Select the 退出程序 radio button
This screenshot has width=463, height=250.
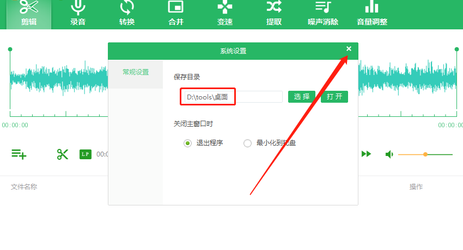coord(187,143)
